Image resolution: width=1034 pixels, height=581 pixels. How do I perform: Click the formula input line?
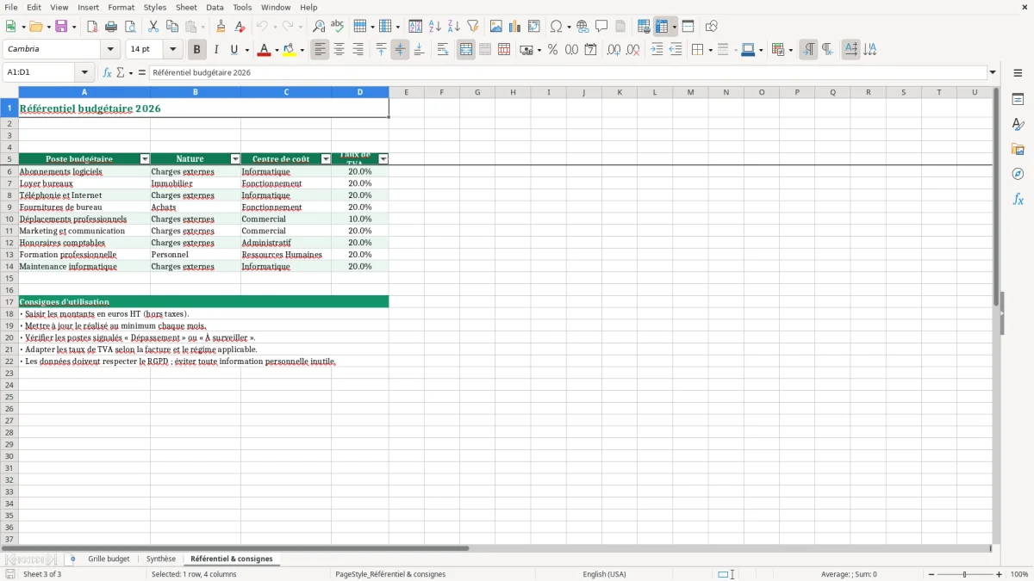[568, 72]
